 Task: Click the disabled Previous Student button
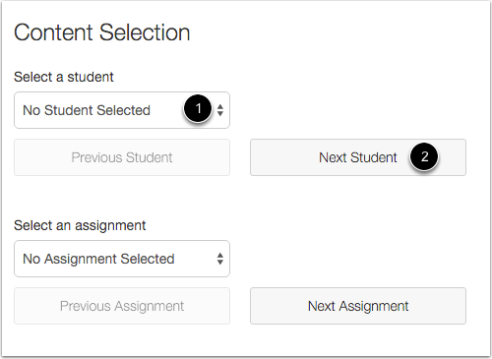pos(122,157)
